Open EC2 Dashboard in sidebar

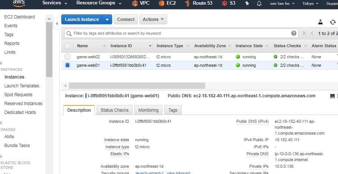tap(20, 17)
